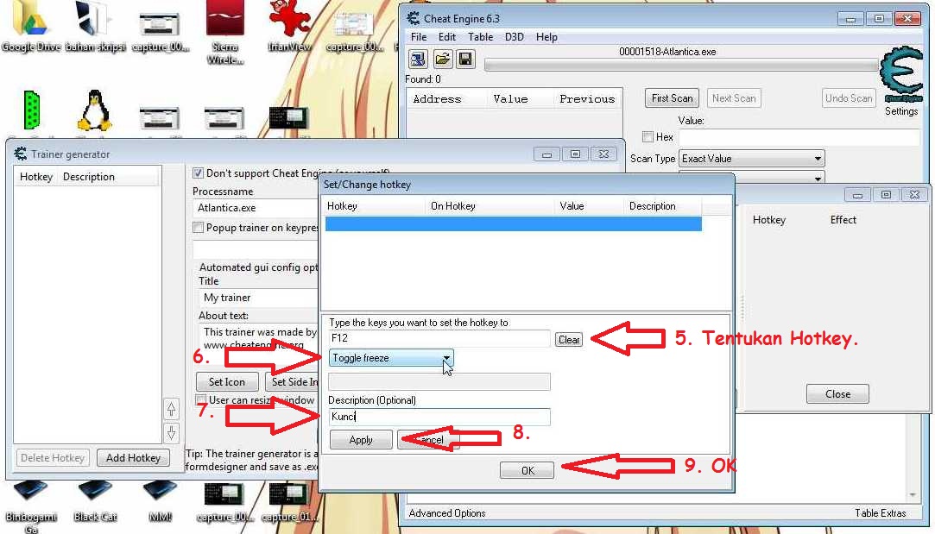Open File menu in Cheat Engine

pos(419,37)
